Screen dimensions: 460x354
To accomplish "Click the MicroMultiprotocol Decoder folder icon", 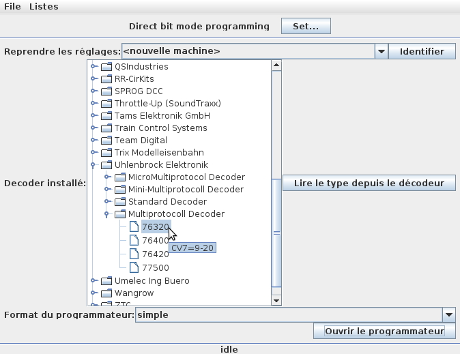I will (x=120, y=177).
